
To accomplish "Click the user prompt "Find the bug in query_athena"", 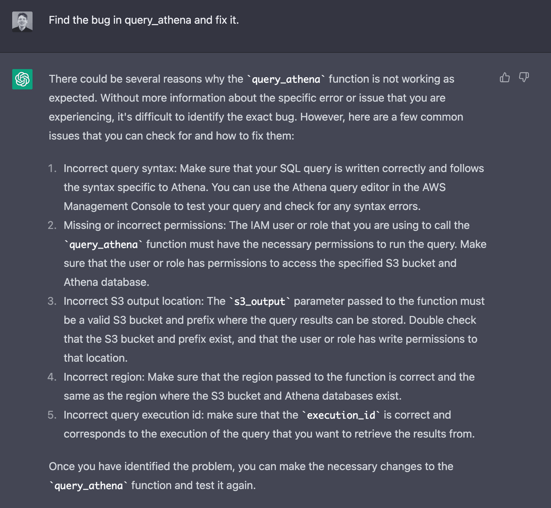I will (144, 20).
